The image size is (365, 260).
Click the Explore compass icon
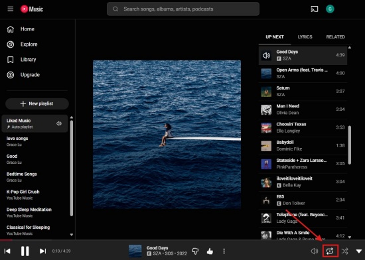10,44
